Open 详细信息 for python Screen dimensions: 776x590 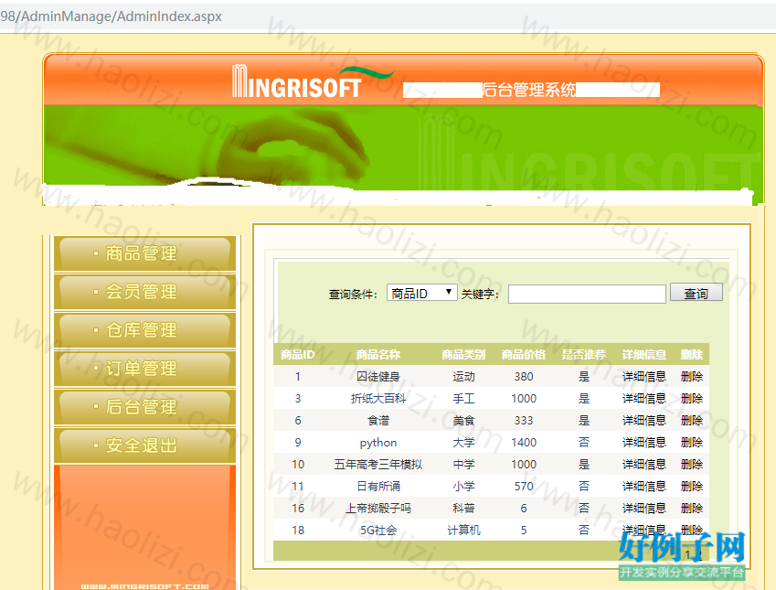point(643,443)
